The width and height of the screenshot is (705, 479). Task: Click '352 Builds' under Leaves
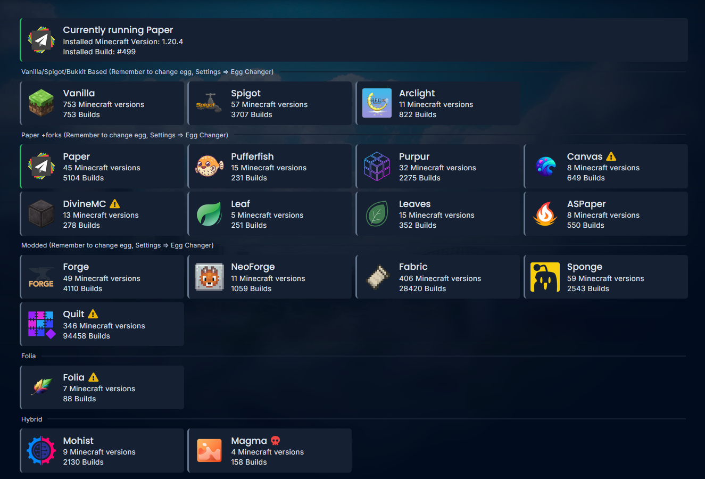click(x=418, y=225)
